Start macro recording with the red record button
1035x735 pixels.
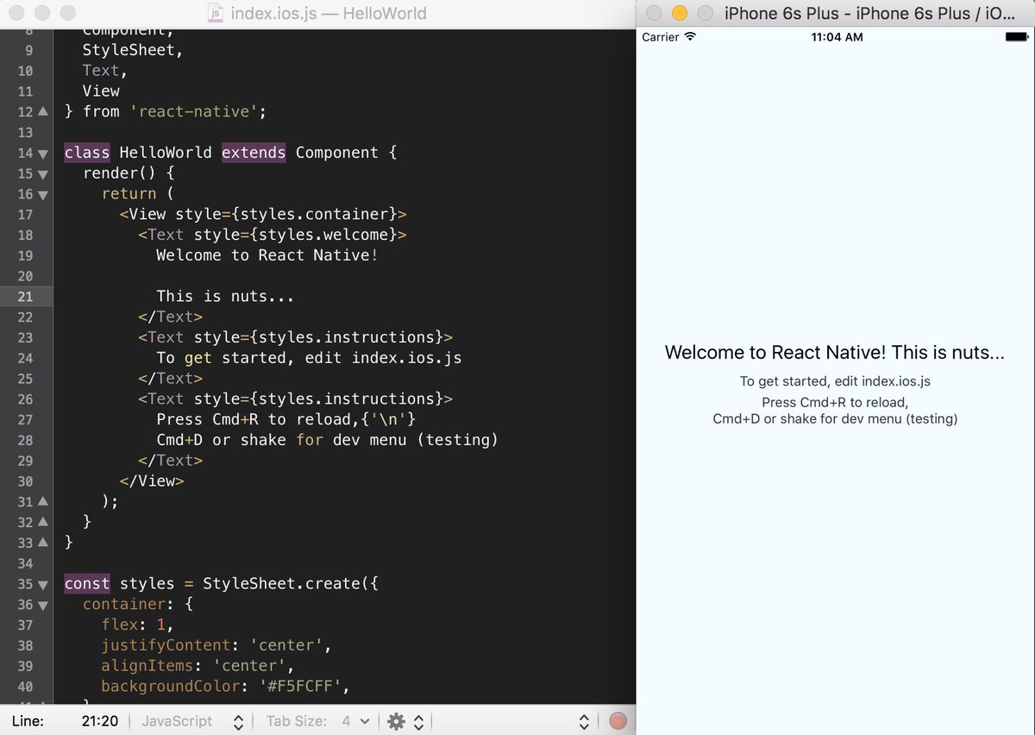[x=618, y=721]
